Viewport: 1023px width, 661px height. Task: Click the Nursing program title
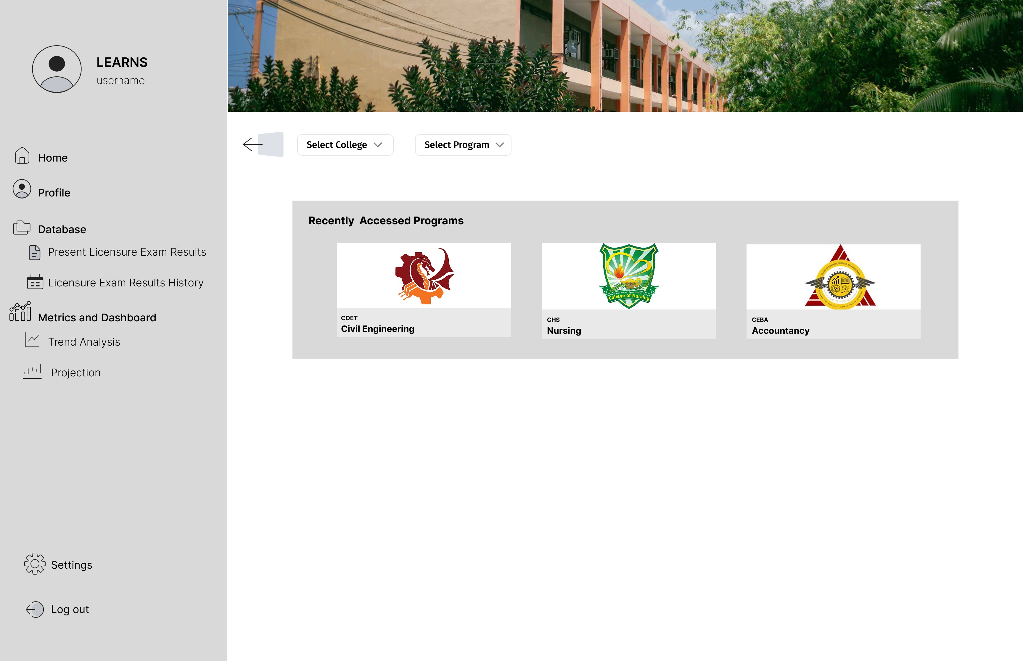(564, 330)
